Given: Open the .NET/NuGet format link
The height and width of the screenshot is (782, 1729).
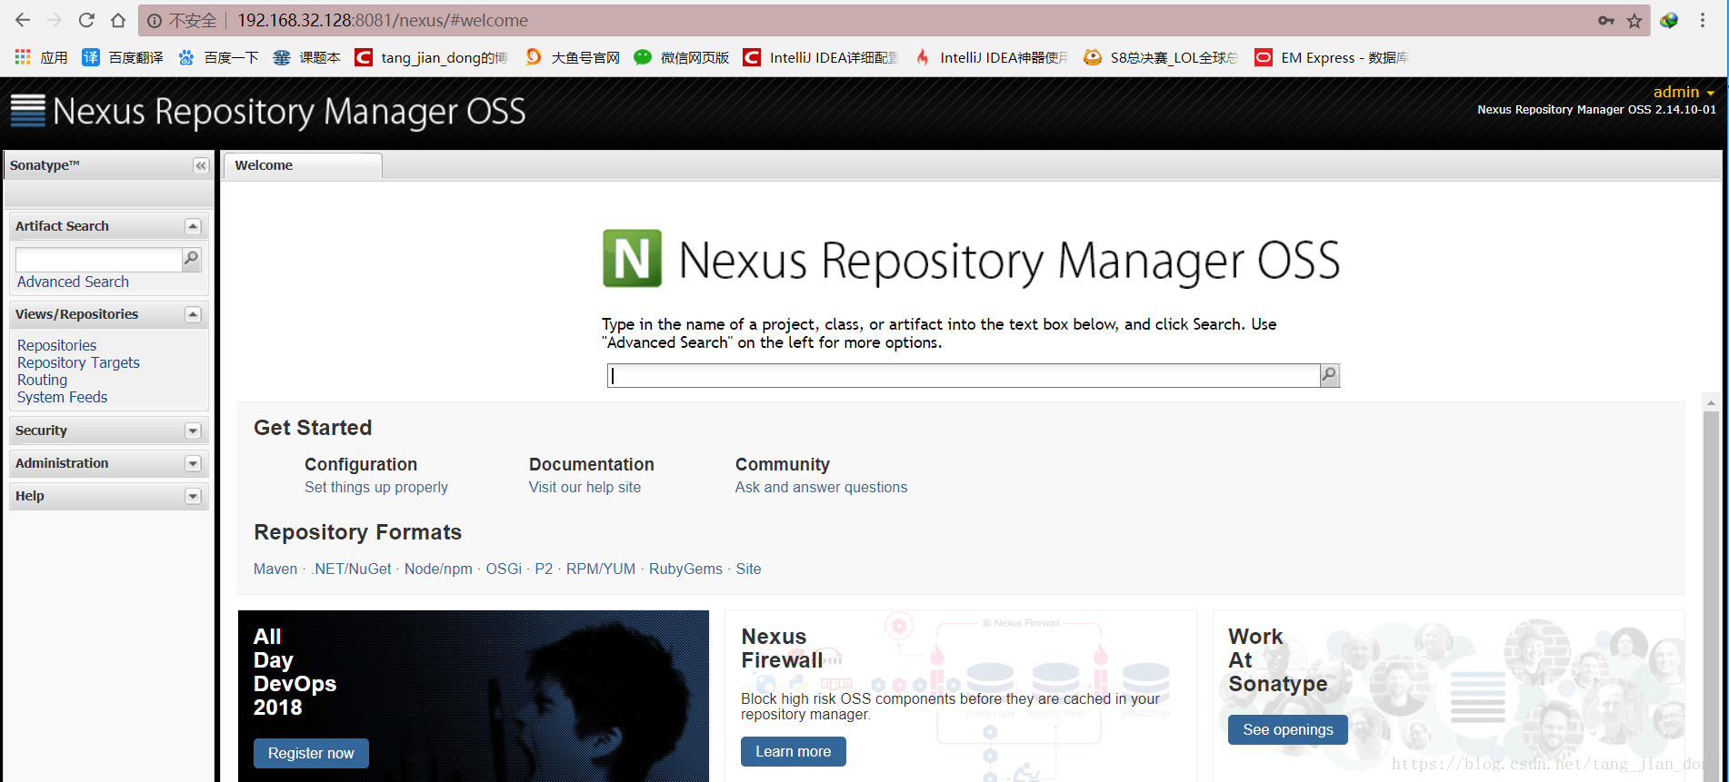Looking at the screenshot, I should pyautogui.click(x=352, y=569).
